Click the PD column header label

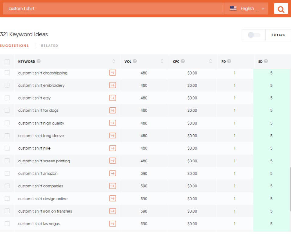coord(224,61)
